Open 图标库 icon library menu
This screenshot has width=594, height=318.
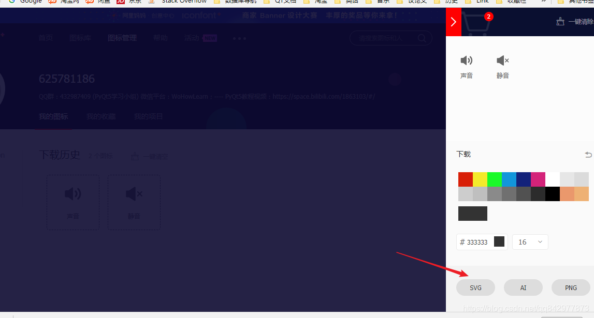tap(80, 38)
